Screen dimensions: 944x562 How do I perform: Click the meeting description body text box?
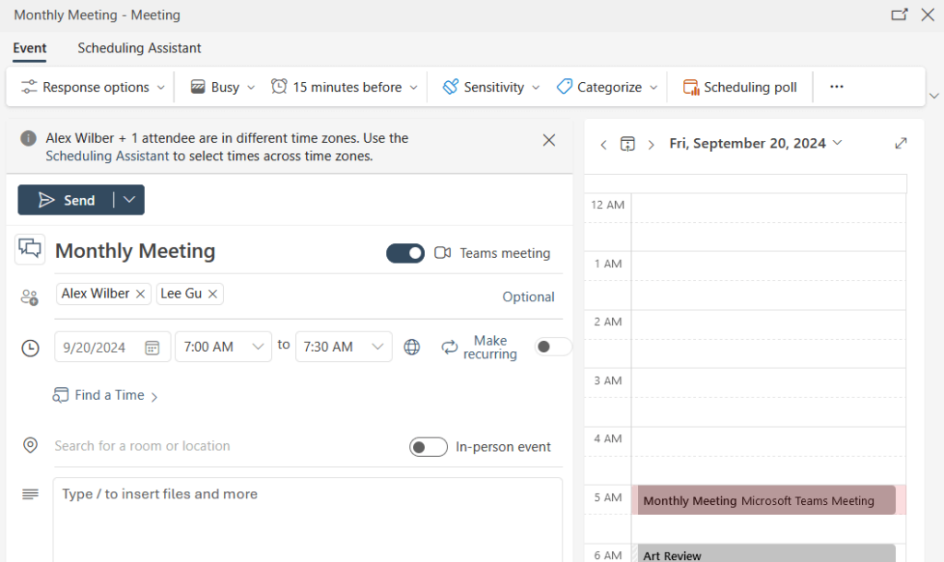coord(308,520)
